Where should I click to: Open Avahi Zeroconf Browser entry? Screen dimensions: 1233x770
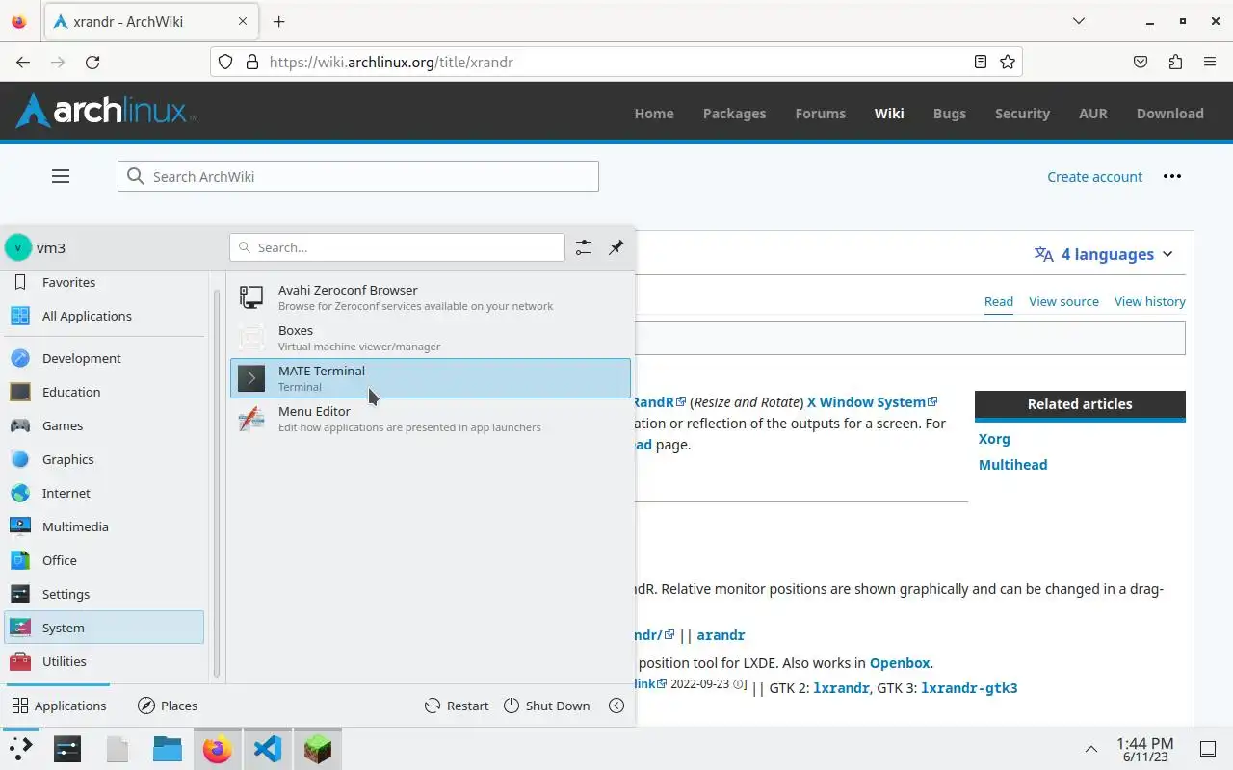point(431,297)
